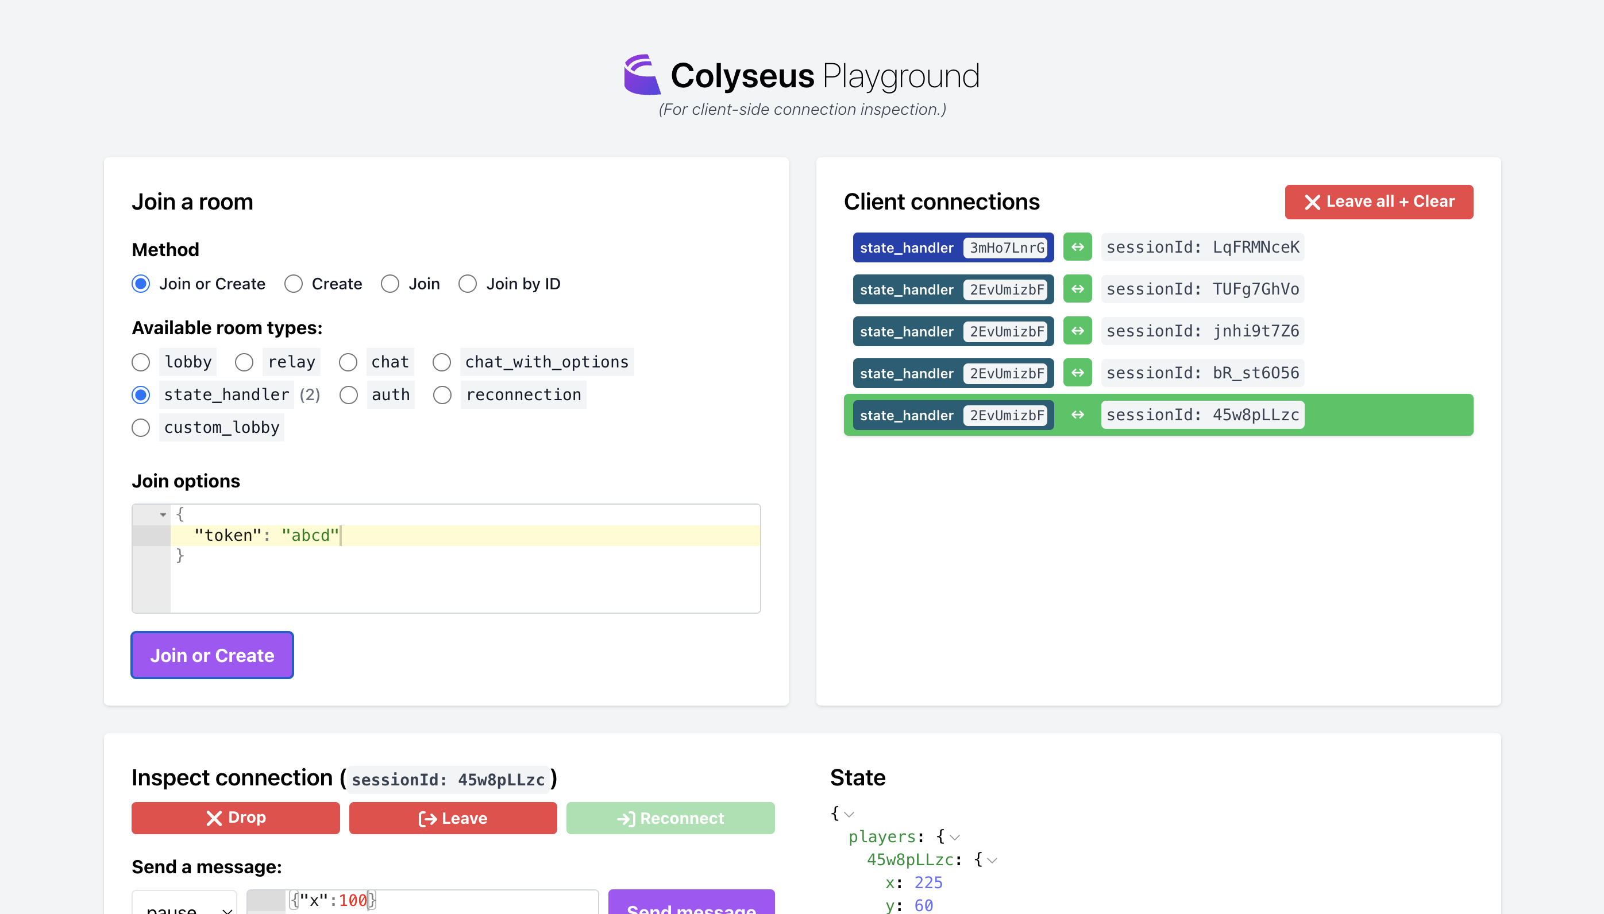This screenshot has width=1604, height=914.
Task: Collapse the Join options JSON fold arrow
Action: tap(163, 515)
